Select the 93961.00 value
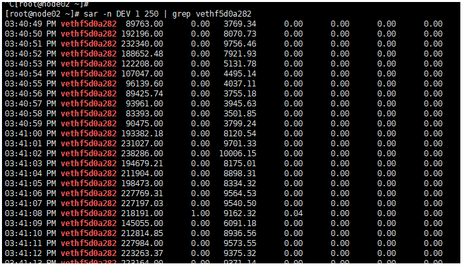This screenshot has height=266, width=463. click(x=144, y=104)
